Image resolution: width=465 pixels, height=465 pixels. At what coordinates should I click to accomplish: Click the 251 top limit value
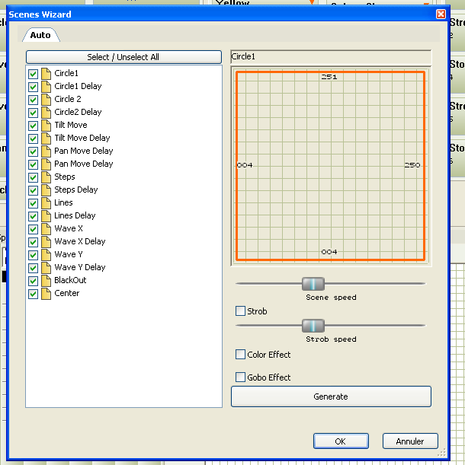point(329,77)
